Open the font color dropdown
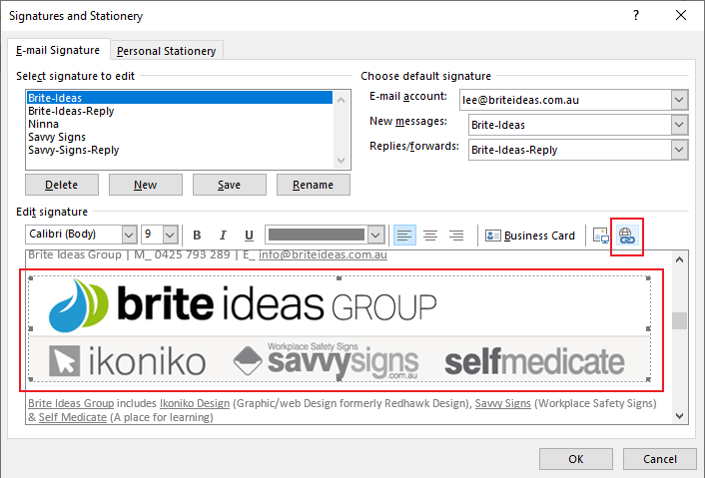The image size is (705, 478). 375,235
